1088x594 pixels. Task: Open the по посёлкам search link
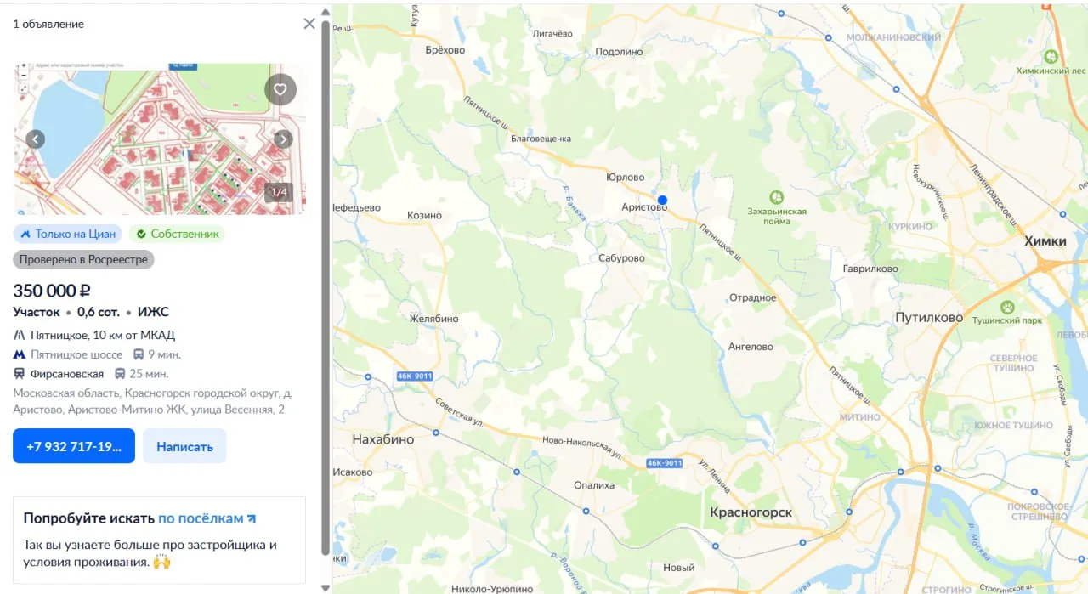coord(207,518)
